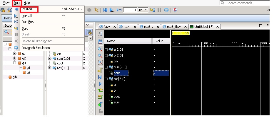
Task: Click the Objects panel scroll up arrow
Action: tap(91, 38)
